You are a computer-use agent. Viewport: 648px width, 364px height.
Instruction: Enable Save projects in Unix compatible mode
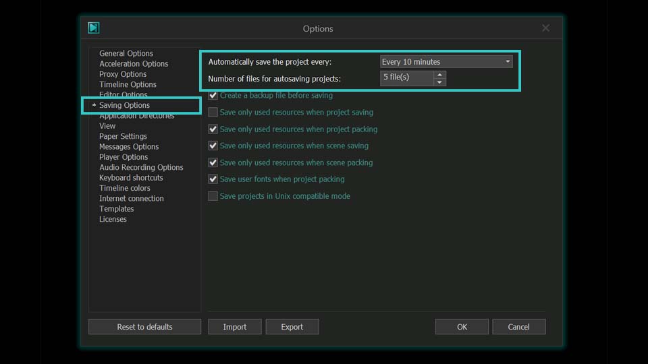[213, 196]
